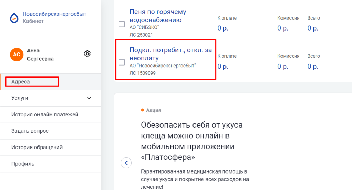Click К оплате amount in Пеня row
Image resolution: width=352 pixels, height=190 pixels.
coord(223,28)
